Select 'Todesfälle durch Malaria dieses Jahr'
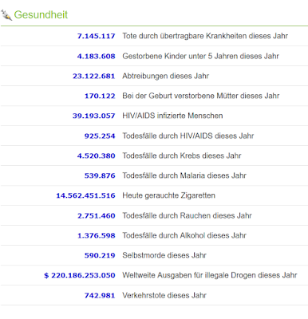Viewport: 308px width, 319px height. (x=184, y=175)
